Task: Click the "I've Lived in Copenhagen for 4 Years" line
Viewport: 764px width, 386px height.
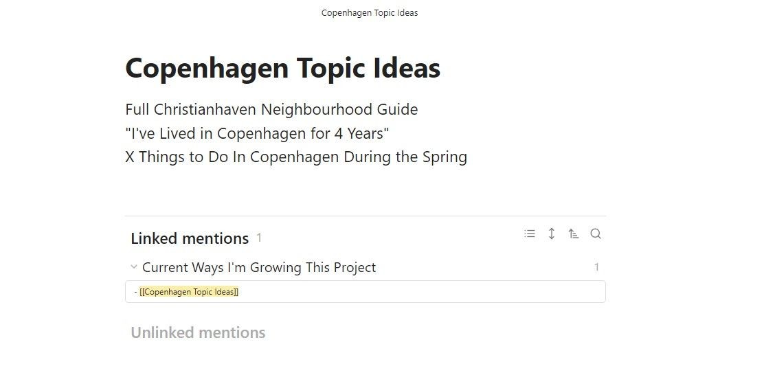Action: click(257, 133)
